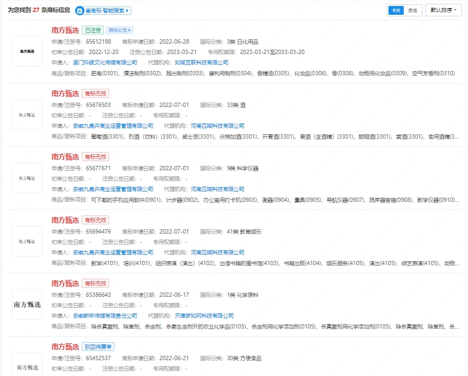The image size is (468, 376).
Task: Click the 驳回待复审 status tag
Action: pos(98,347)
